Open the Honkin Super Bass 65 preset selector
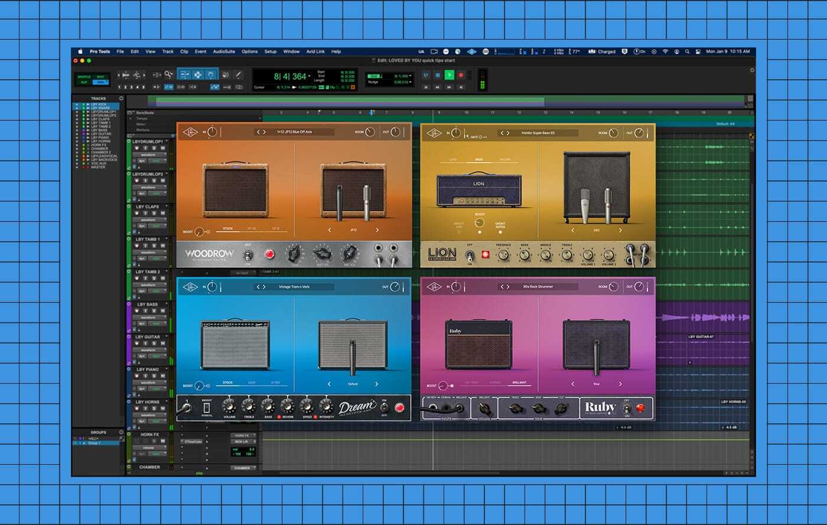 tap(538, 133)
